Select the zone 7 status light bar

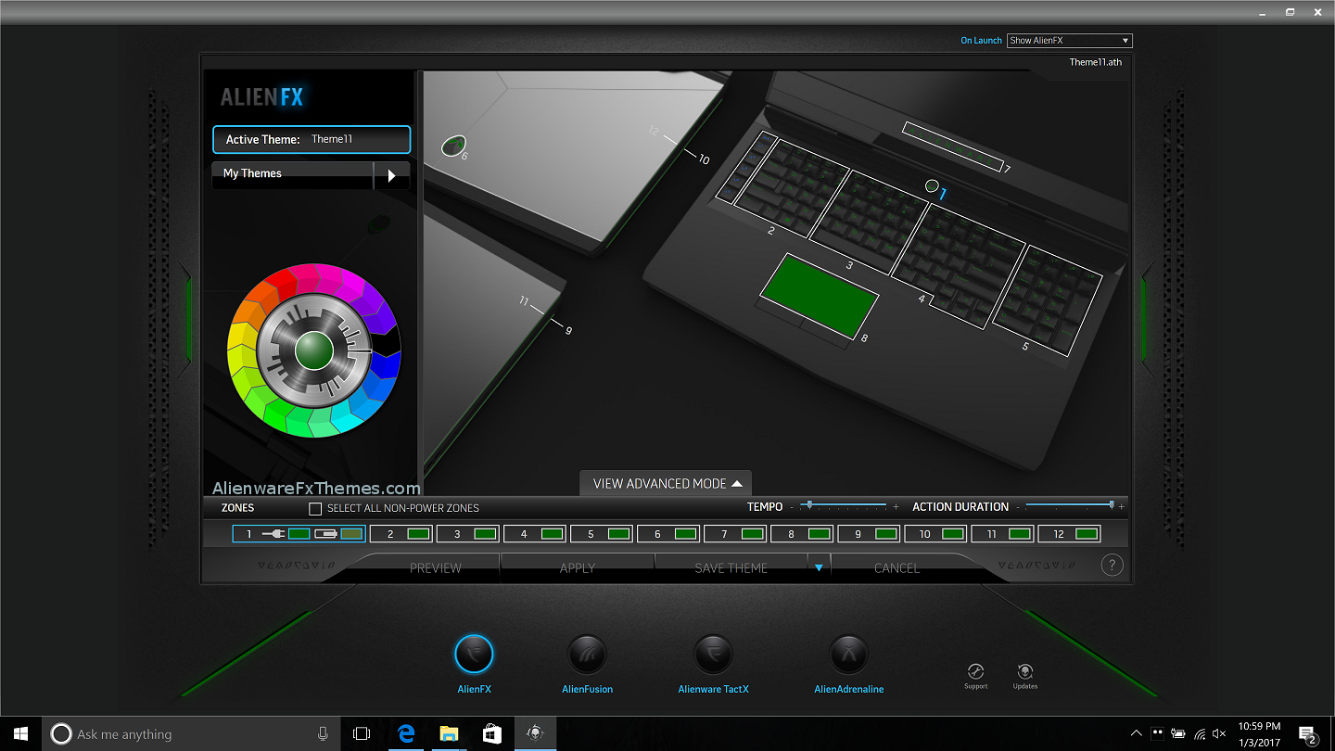952,146
